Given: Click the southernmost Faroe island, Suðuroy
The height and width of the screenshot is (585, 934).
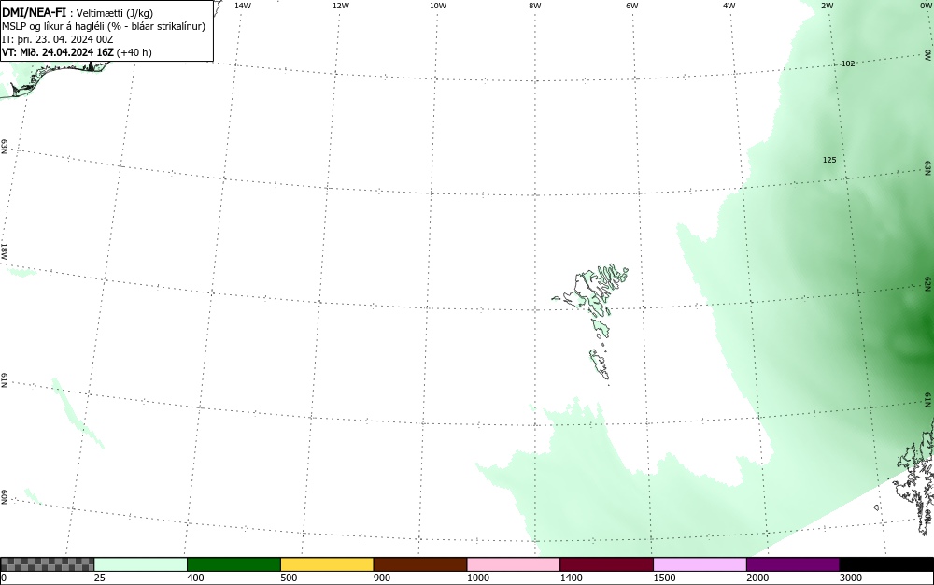Looking at the screenshot, I should pos(600,364).
